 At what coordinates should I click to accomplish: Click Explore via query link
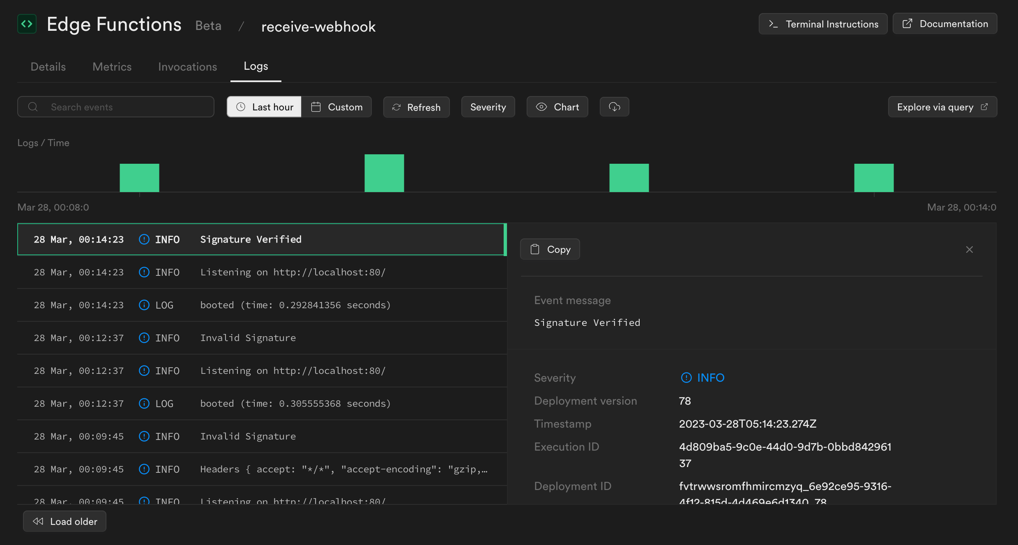click(942, 107)
